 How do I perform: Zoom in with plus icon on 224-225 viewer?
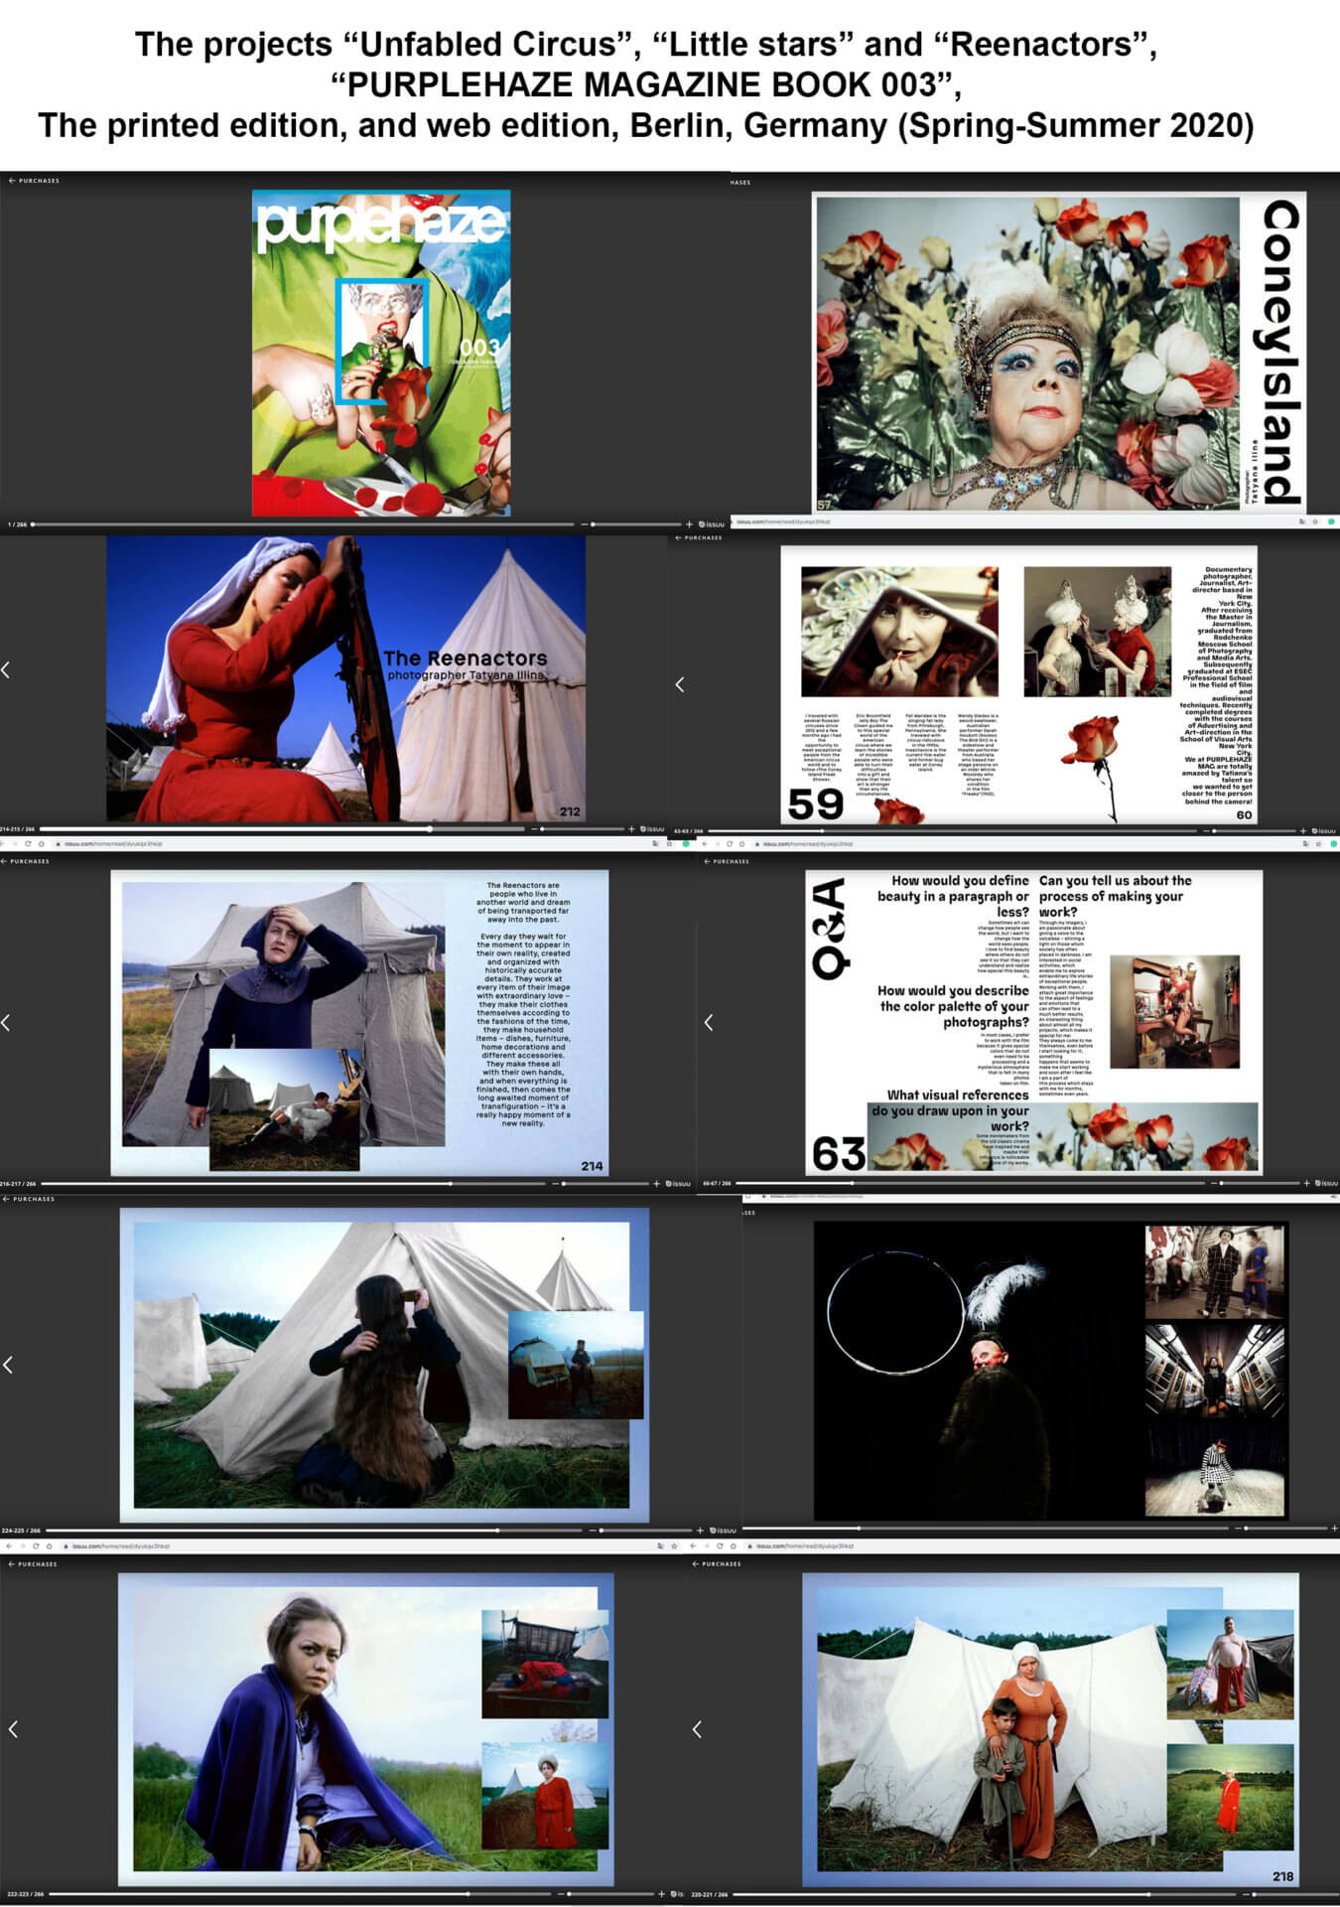[700, 1530]
